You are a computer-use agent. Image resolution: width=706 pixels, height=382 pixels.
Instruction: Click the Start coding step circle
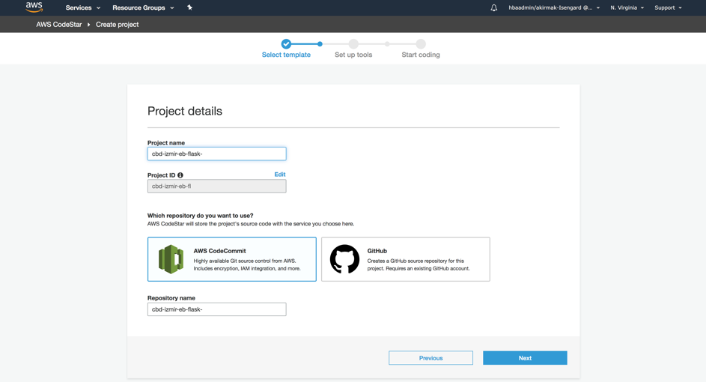(421, 43)
